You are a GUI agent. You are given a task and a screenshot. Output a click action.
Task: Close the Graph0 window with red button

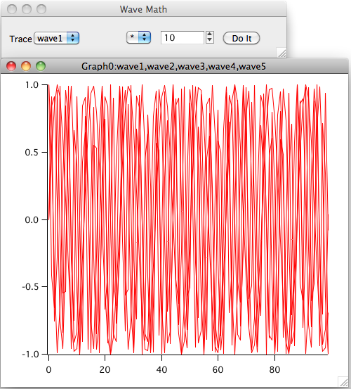coord(11,66)
